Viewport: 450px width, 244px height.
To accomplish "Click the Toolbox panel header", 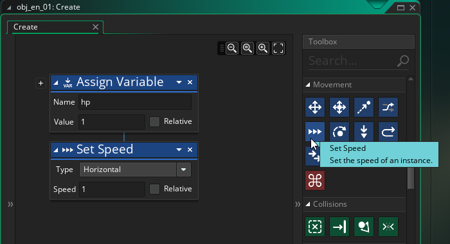I will (x=359, y=42).
